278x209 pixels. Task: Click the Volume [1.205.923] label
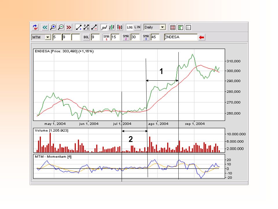click(x=52, y=130)
